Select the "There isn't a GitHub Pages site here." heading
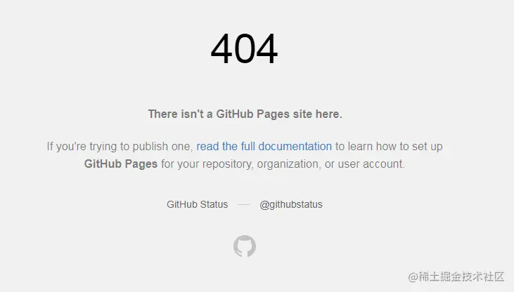This screenshot has width=514, height=292. [245, 114]
